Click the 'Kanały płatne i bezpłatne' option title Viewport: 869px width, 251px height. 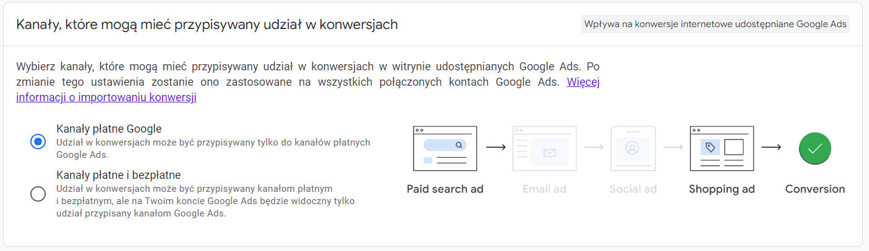coord(118,175)
